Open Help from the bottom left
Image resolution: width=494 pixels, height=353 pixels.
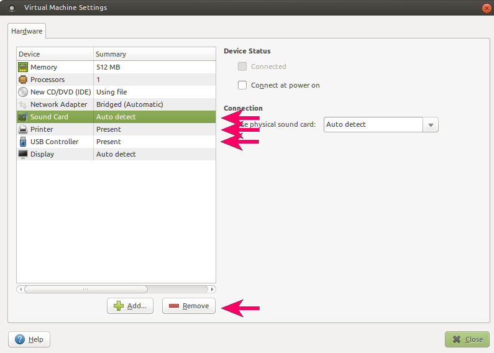tap(29, 339)
